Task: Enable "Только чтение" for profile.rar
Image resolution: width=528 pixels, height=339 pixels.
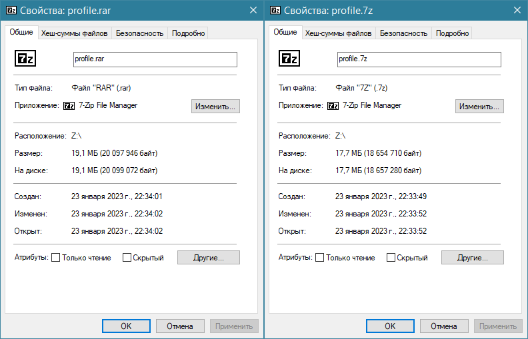Action: (56, 258)
